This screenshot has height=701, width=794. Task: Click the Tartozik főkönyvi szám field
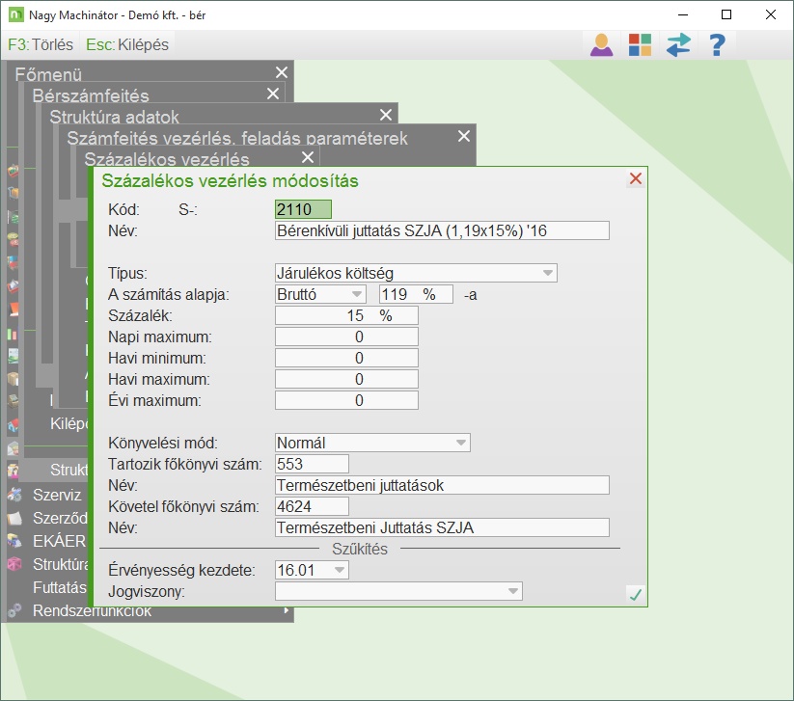pyautogui.click(x=312, y=464)
